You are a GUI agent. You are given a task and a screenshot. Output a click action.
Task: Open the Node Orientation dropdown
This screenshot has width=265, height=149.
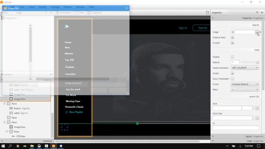coord(245,68)
